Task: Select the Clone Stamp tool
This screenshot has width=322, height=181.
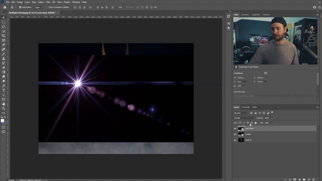Action: click(x=4, y=58)
